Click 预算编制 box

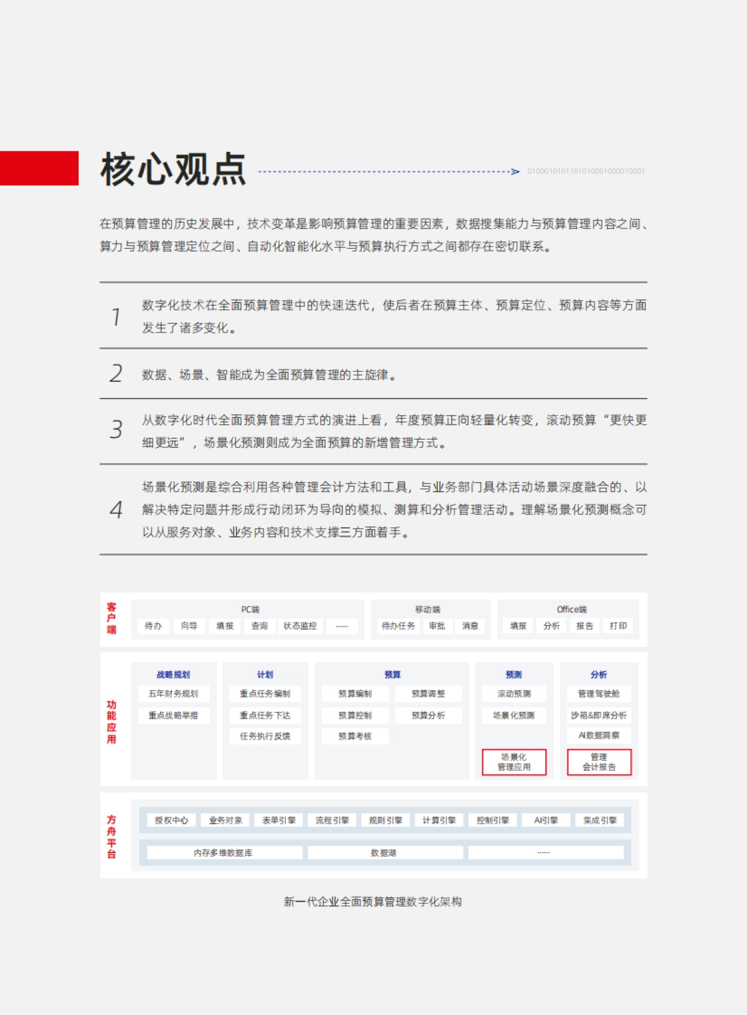[355, 694]
